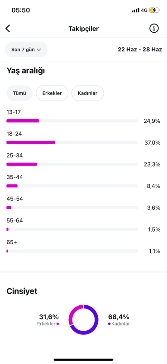The height and width of the screenshot is (364, 167).
Task: Expand the chevron beside Son 7 gün
Action: click(x=39, y=50)
